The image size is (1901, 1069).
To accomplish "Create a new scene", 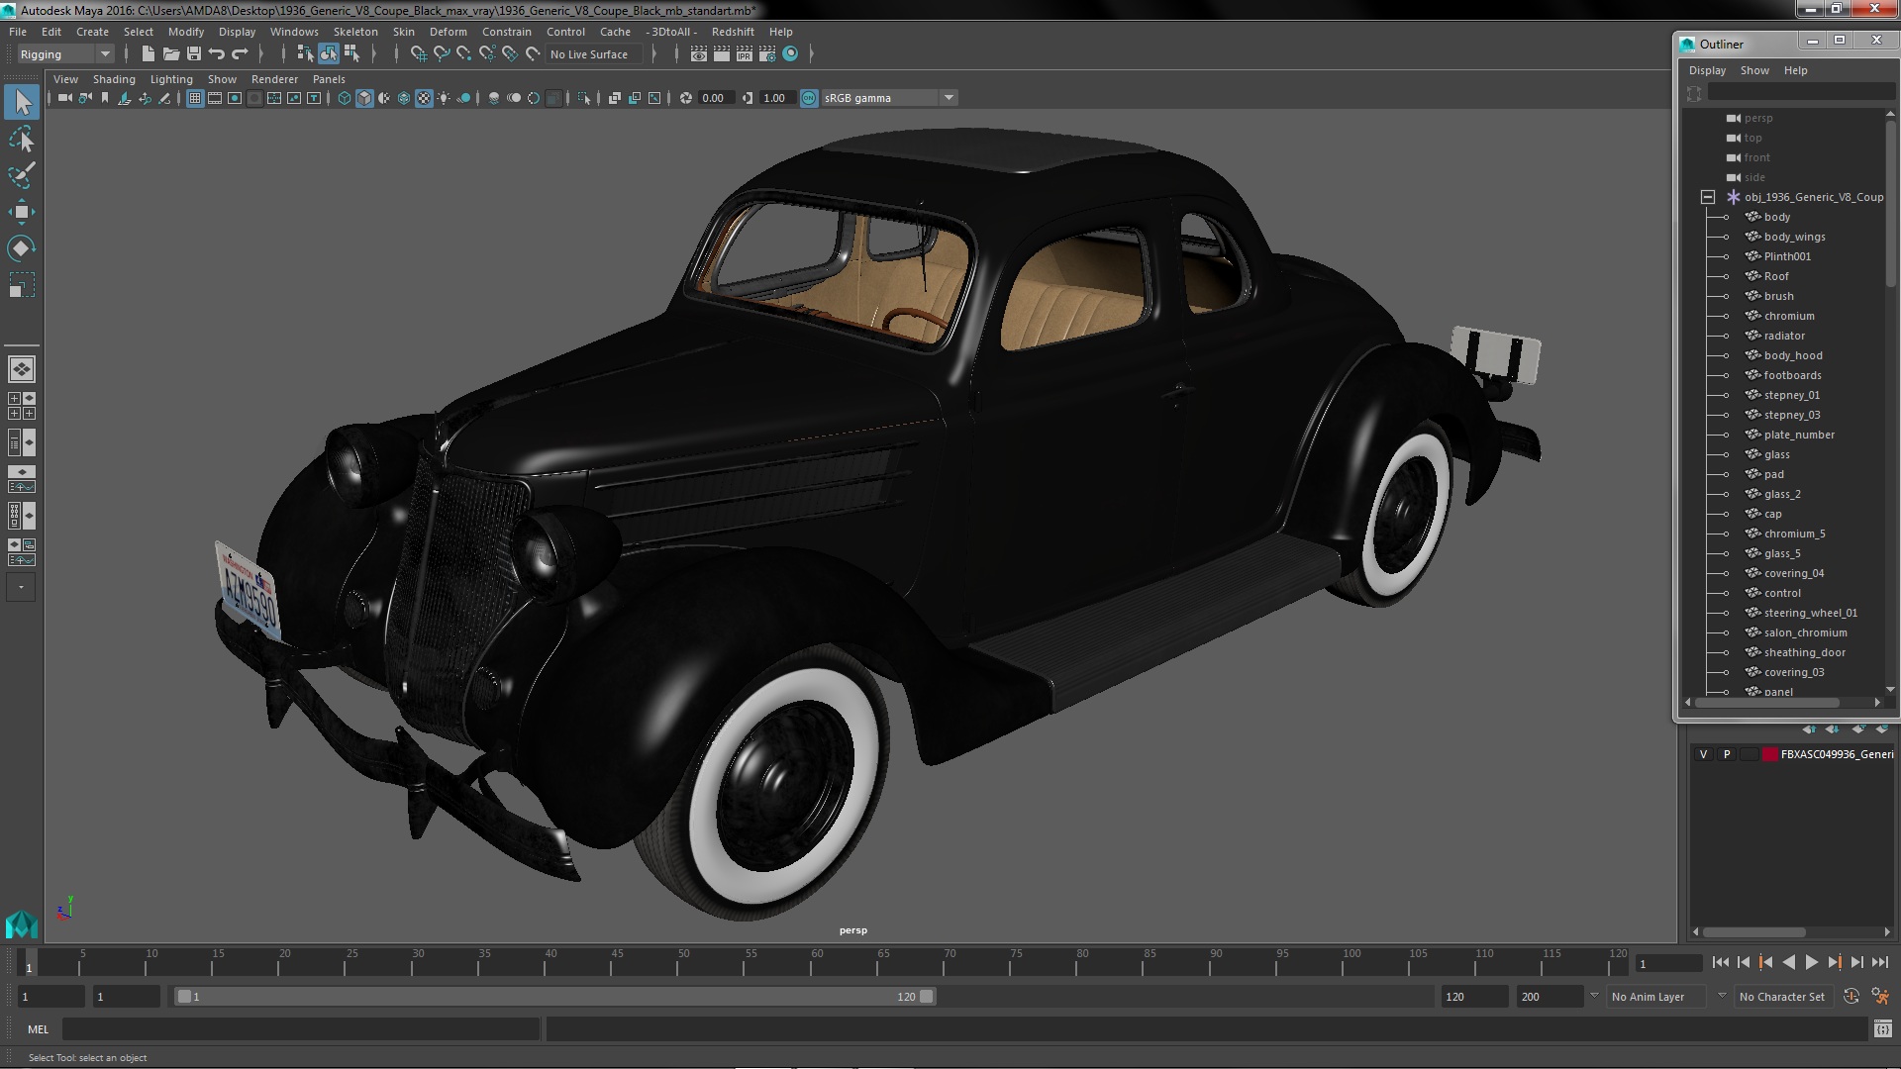I will (149, 54).
